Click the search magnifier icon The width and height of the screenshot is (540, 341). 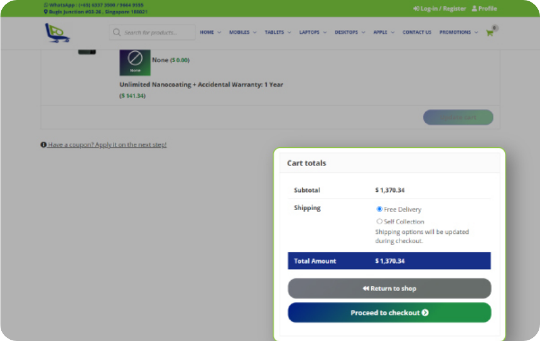[x=116, y=33]
